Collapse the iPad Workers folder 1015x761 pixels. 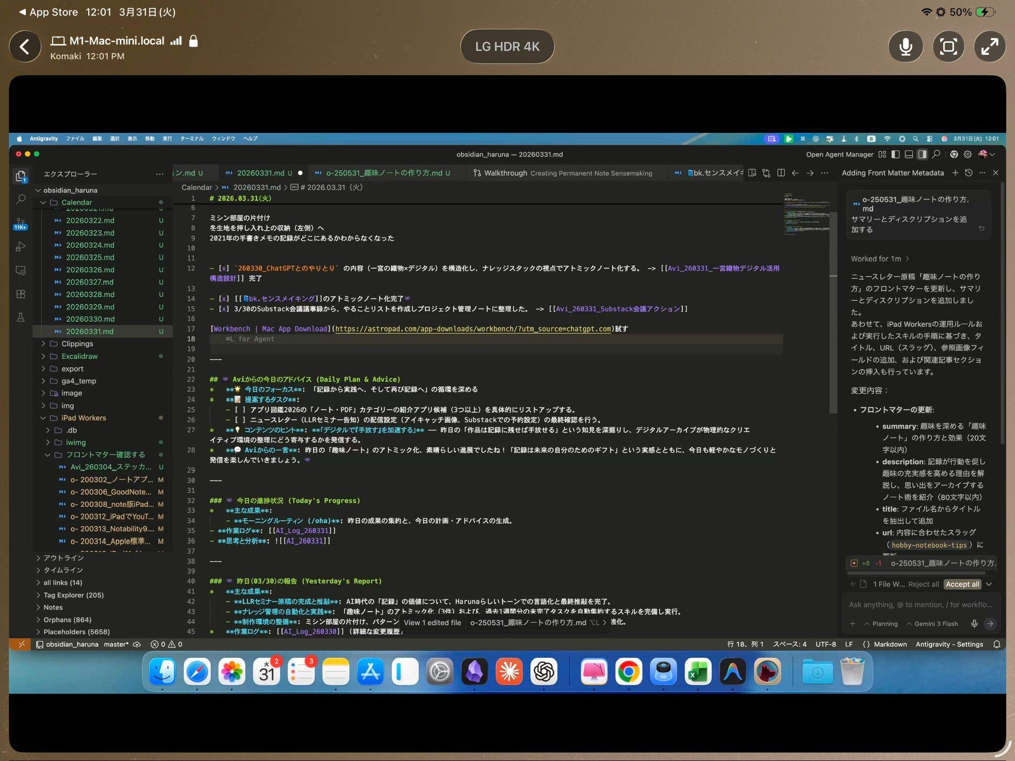(x=83, y=418)
